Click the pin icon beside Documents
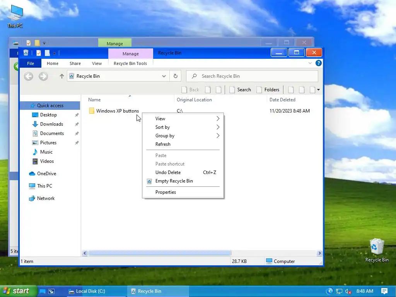 tap(77, 133)
